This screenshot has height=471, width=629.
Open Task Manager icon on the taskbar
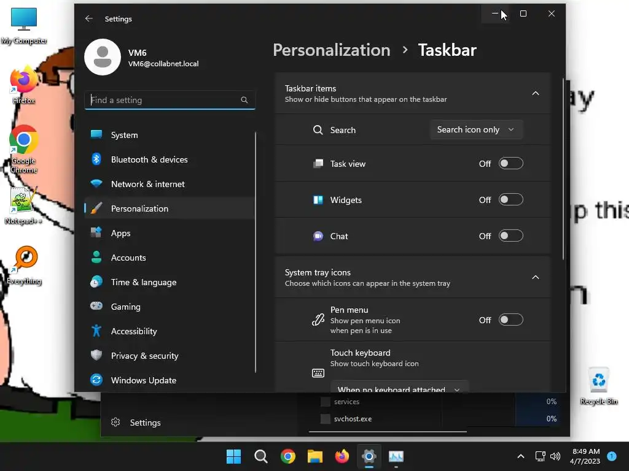pyautogui.click(x=396, y=456)
